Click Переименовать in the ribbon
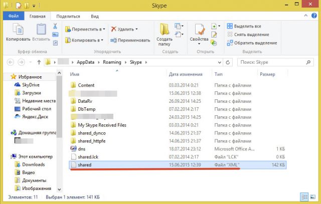Image resolution: width=321 pixels, height=204 pixels. click(x=130, y=40)
